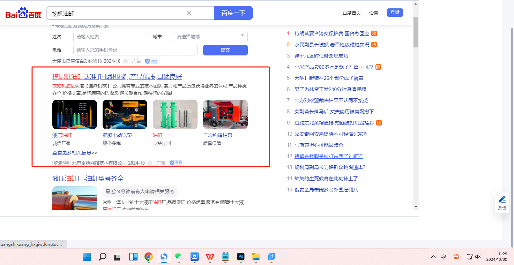514x265 pixels.
Task: Click the 热 badge next to 纽约东北菜馆遭抢
Action: click(379, 123)
